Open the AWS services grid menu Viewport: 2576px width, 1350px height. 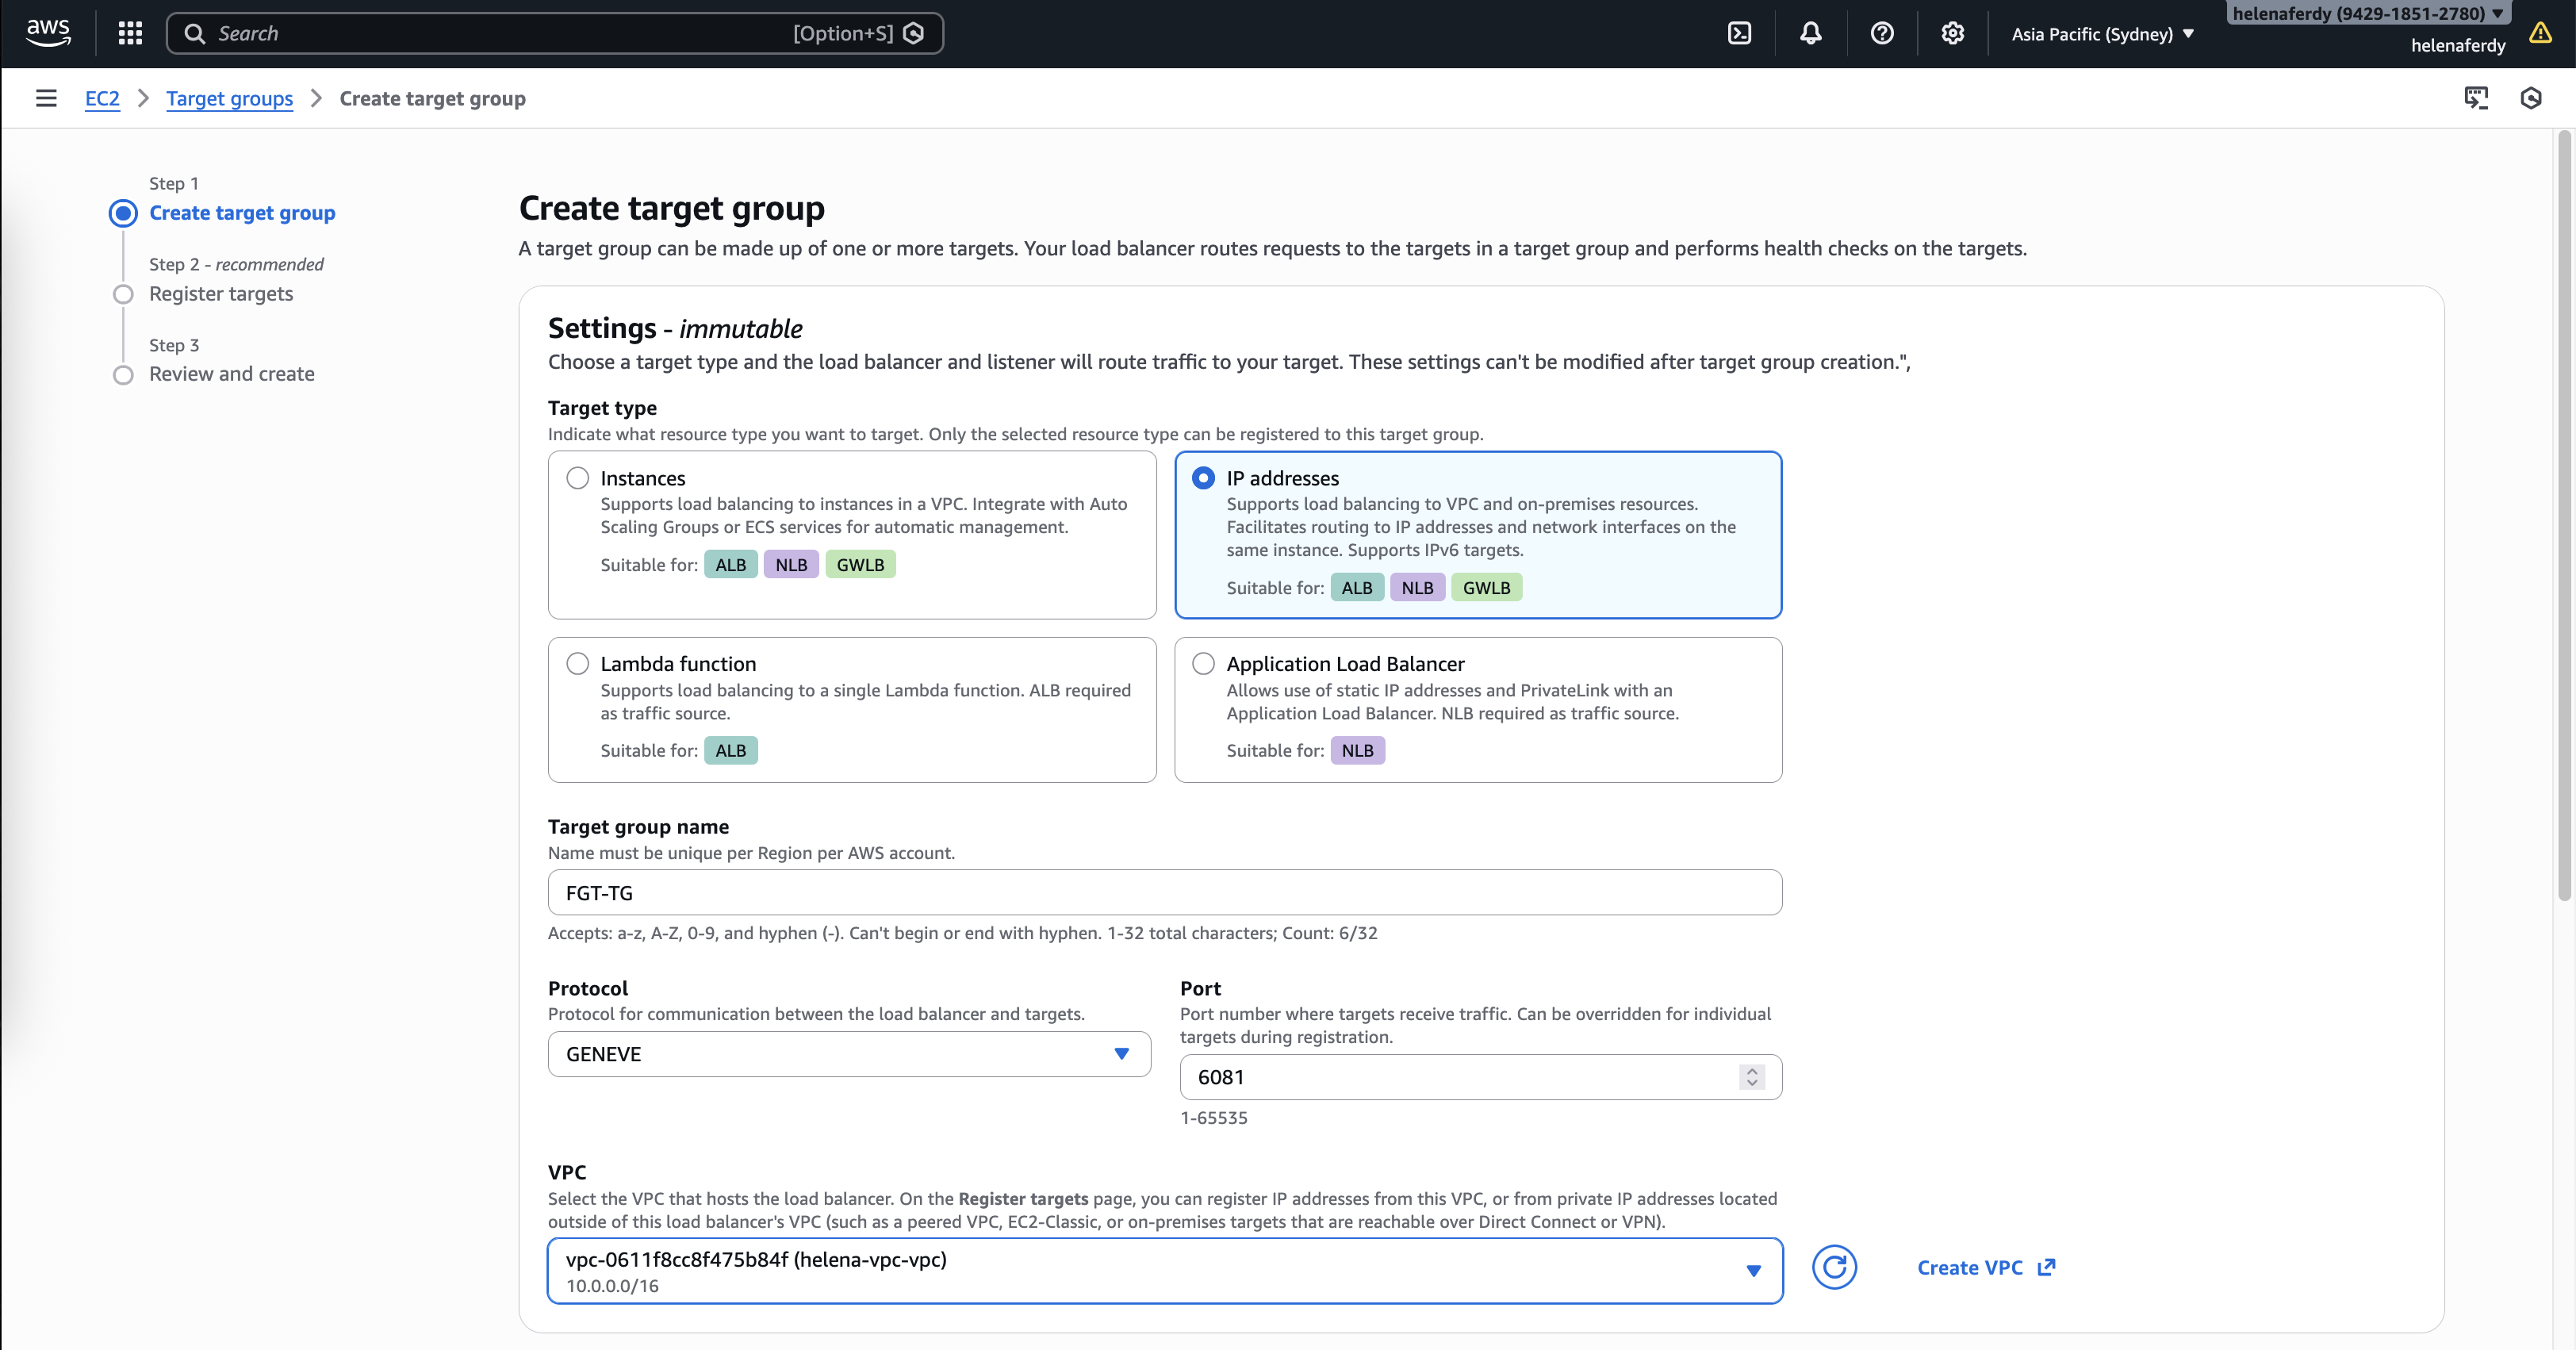(130, 33)
